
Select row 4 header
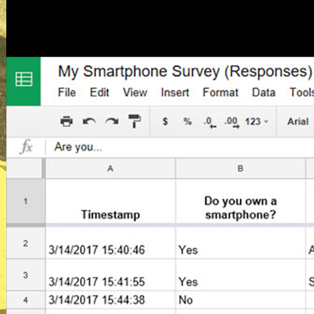26,300
